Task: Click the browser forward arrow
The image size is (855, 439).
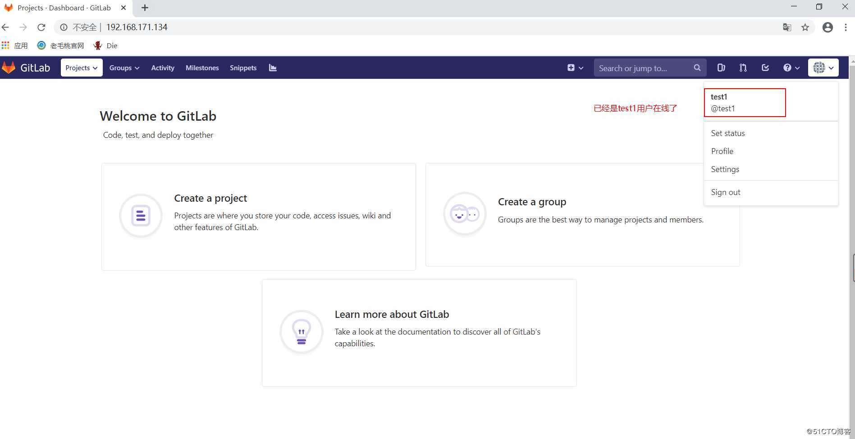Action: point(23,27)
